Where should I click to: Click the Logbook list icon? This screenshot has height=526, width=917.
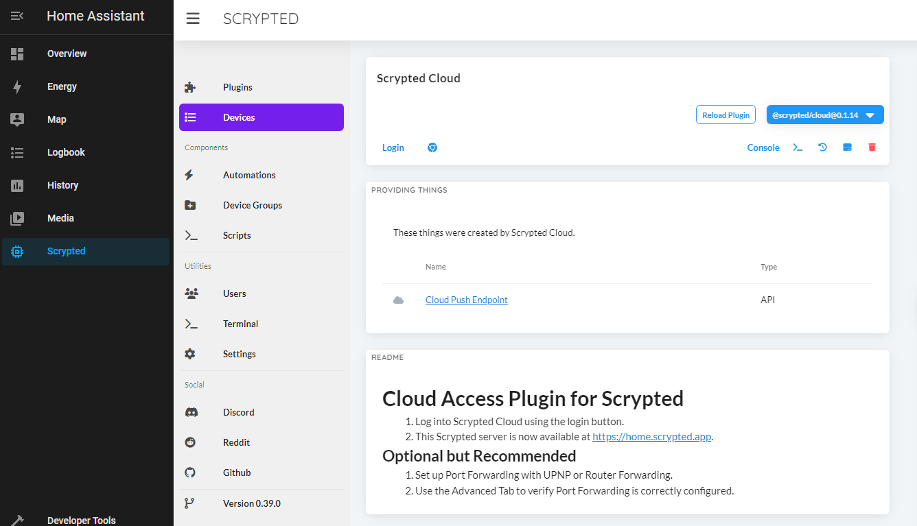click(x=17, y=152)
